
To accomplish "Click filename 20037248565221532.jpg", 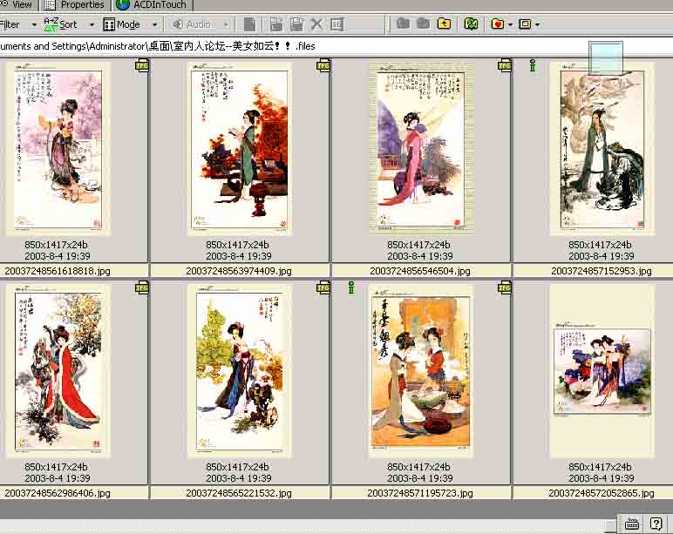I will tap(239, 493).
